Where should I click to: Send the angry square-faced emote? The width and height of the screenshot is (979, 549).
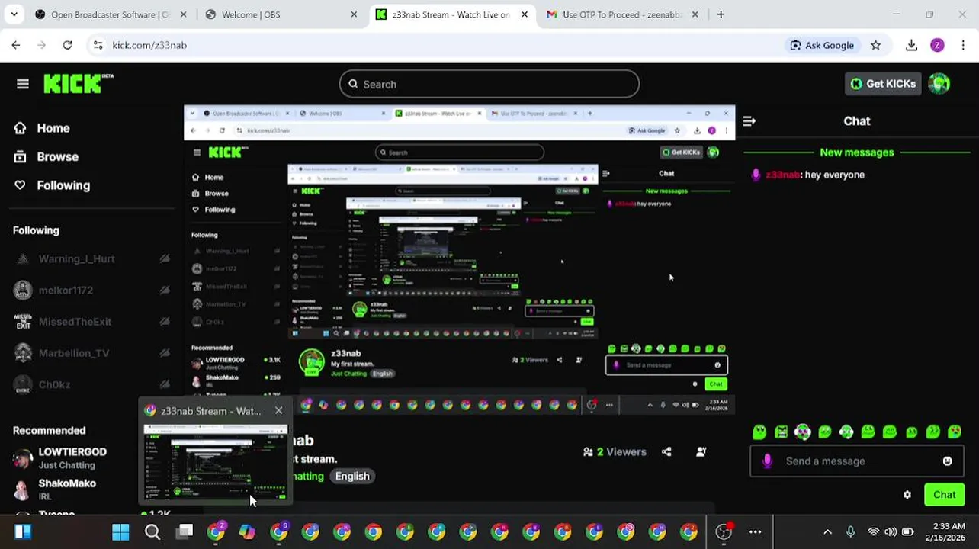coord(782,432)
